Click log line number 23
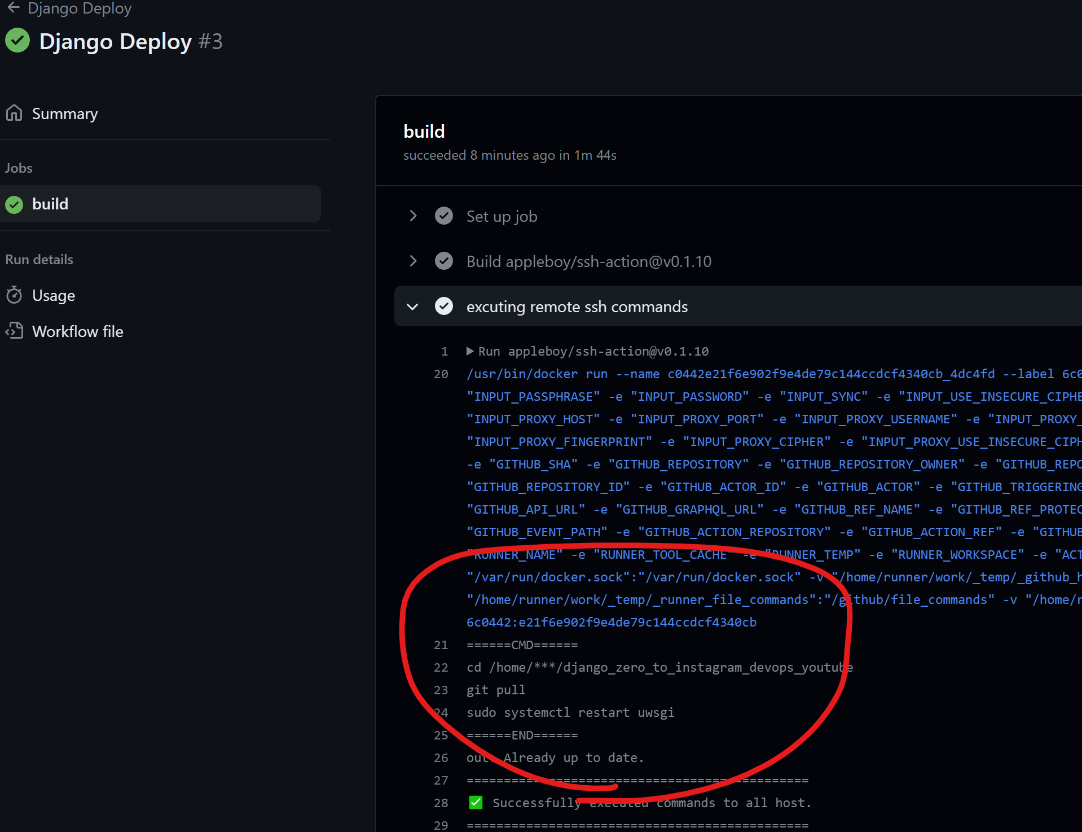 tap(441, 690)
